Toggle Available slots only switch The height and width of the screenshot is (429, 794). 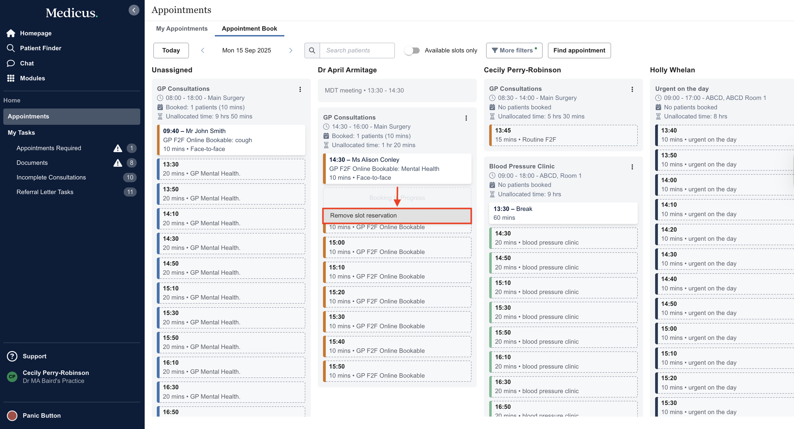[x=412, y=50]
